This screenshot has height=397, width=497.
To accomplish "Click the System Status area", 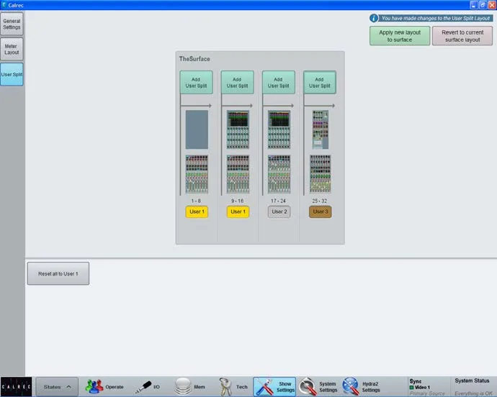I will tap(473, 386).
